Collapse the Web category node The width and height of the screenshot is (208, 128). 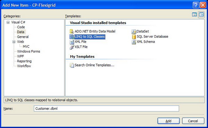(14, 42)
